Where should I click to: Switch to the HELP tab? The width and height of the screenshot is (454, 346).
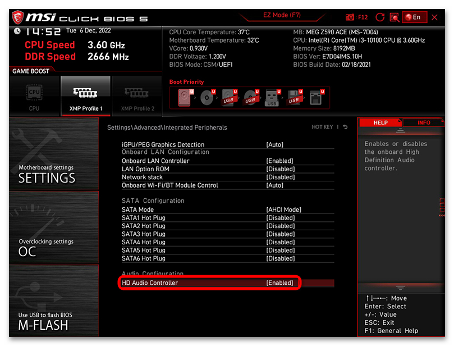[x=380, y=122]
